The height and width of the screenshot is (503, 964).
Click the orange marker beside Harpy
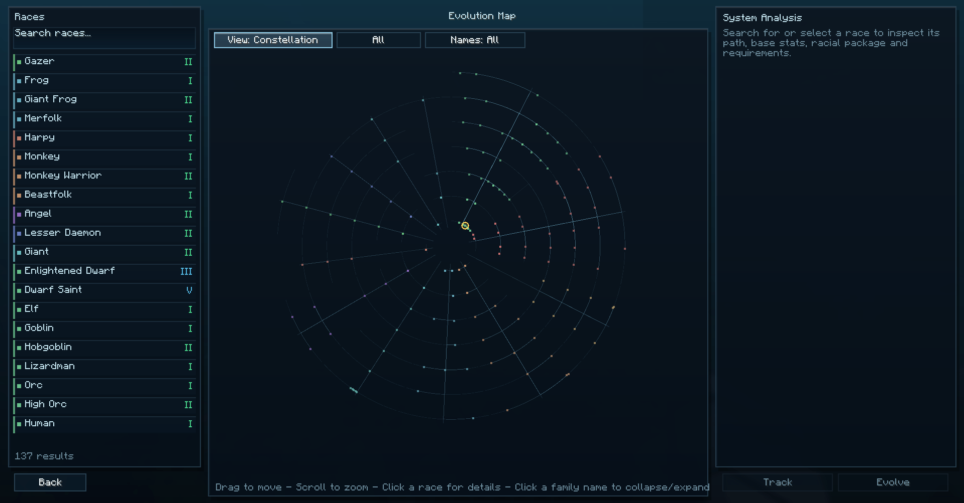click(x=19, y=138)
